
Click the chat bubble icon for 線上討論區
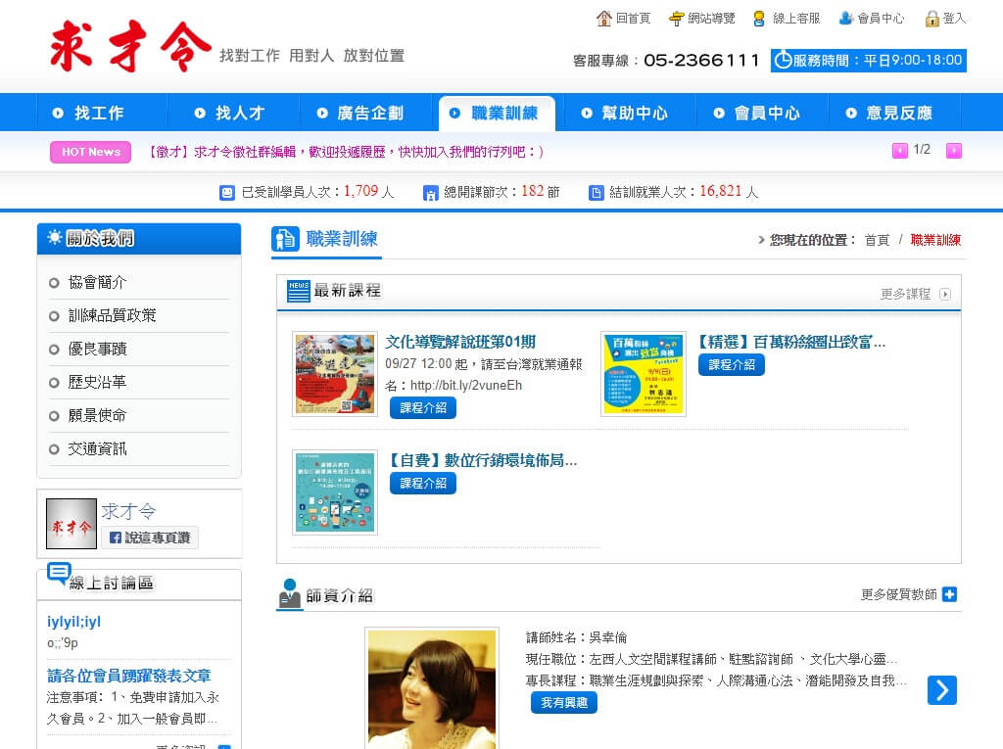tap(59, 574)
